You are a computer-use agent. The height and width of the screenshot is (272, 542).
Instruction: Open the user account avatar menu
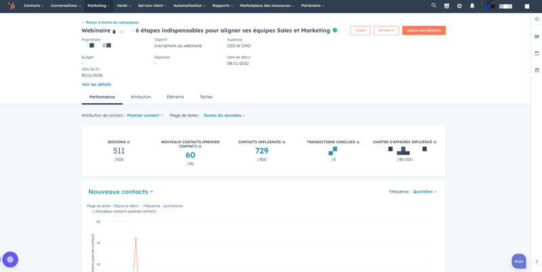(x=491, y=5)
